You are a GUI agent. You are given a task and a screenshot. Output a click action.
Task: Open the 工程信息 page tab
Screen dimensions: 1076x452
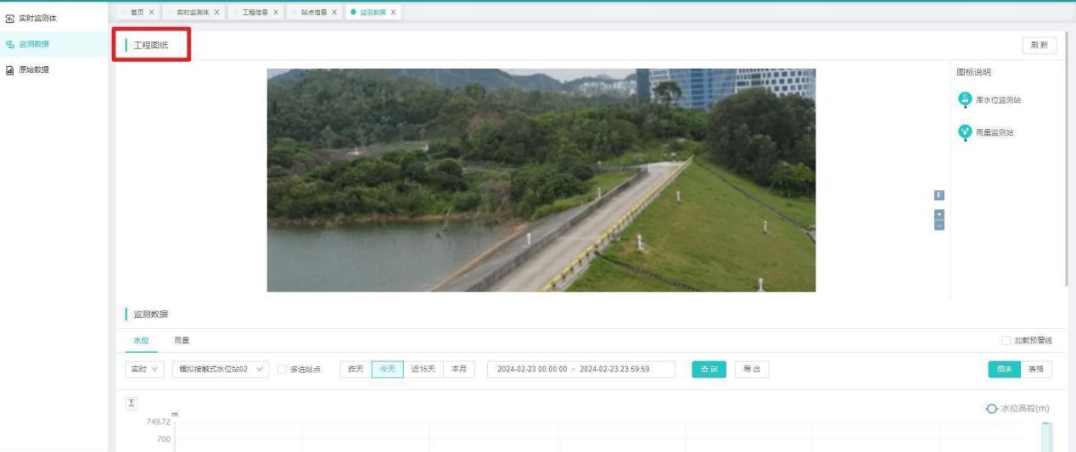click(250, 12)
